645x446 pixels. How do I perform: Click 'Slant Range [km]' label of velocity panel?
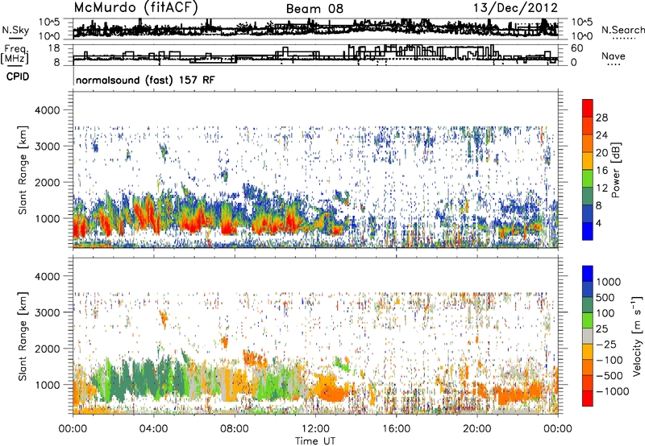23,336
